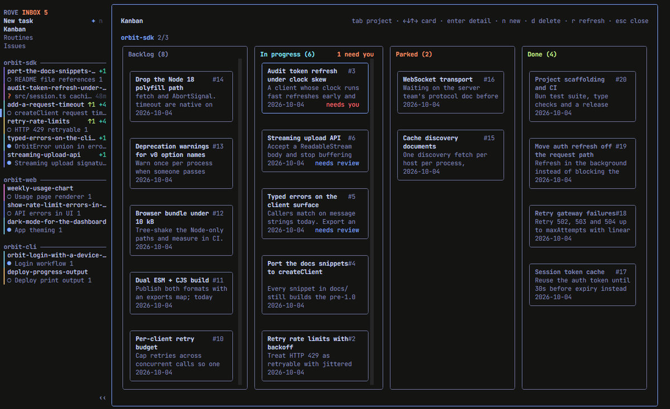The height and width of the screenshot is (409, 670).
Task: Switch to the Kanban view in sidebar
Action: 15,29
